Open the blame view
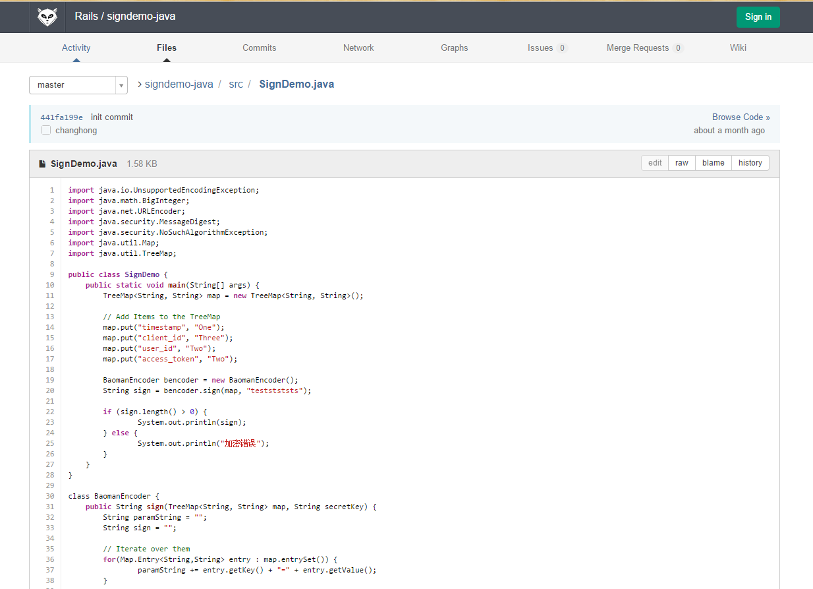 (x=714, y=163)
